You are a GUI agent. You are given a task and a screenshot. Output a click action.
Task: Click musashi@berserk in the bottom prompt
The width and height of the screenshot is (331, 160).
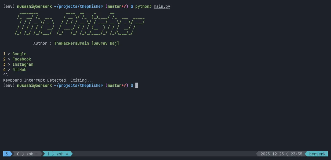pyautogui.click(x=34, y=86)
